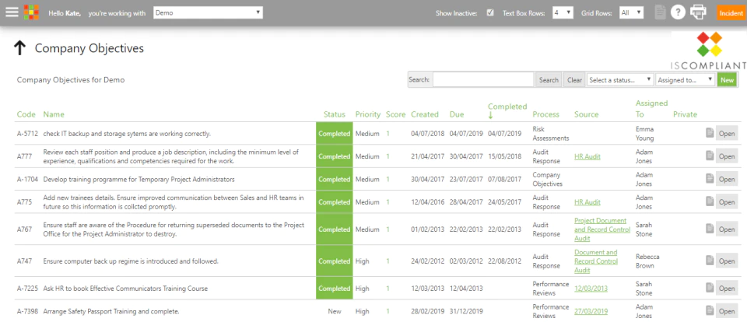
Task: Open objective A777 with Open button
Action: pos(727,156)
